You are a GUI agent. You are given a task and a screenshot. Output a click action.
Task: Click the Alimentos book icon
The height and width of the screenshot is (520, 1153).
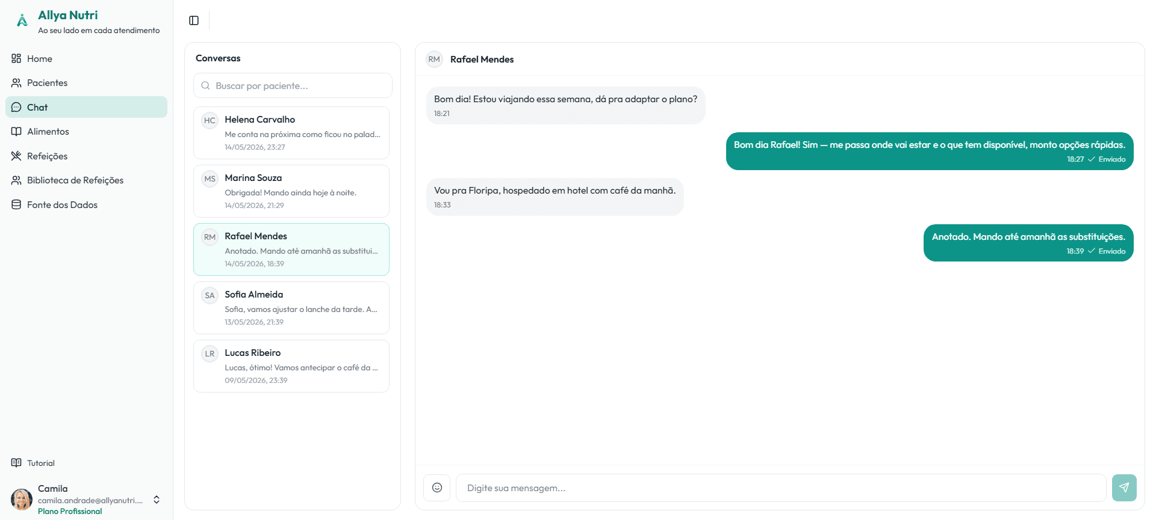pos(16,131)
